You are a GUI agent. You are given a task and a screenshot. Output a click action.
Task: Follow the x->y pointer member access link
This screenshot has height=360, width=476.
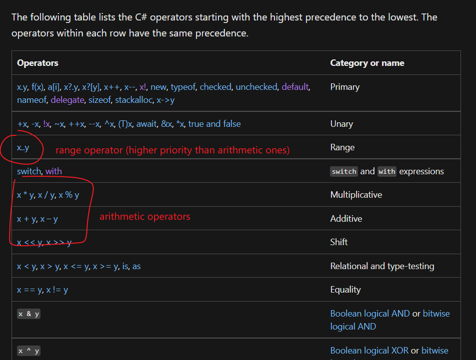[165, 100]
